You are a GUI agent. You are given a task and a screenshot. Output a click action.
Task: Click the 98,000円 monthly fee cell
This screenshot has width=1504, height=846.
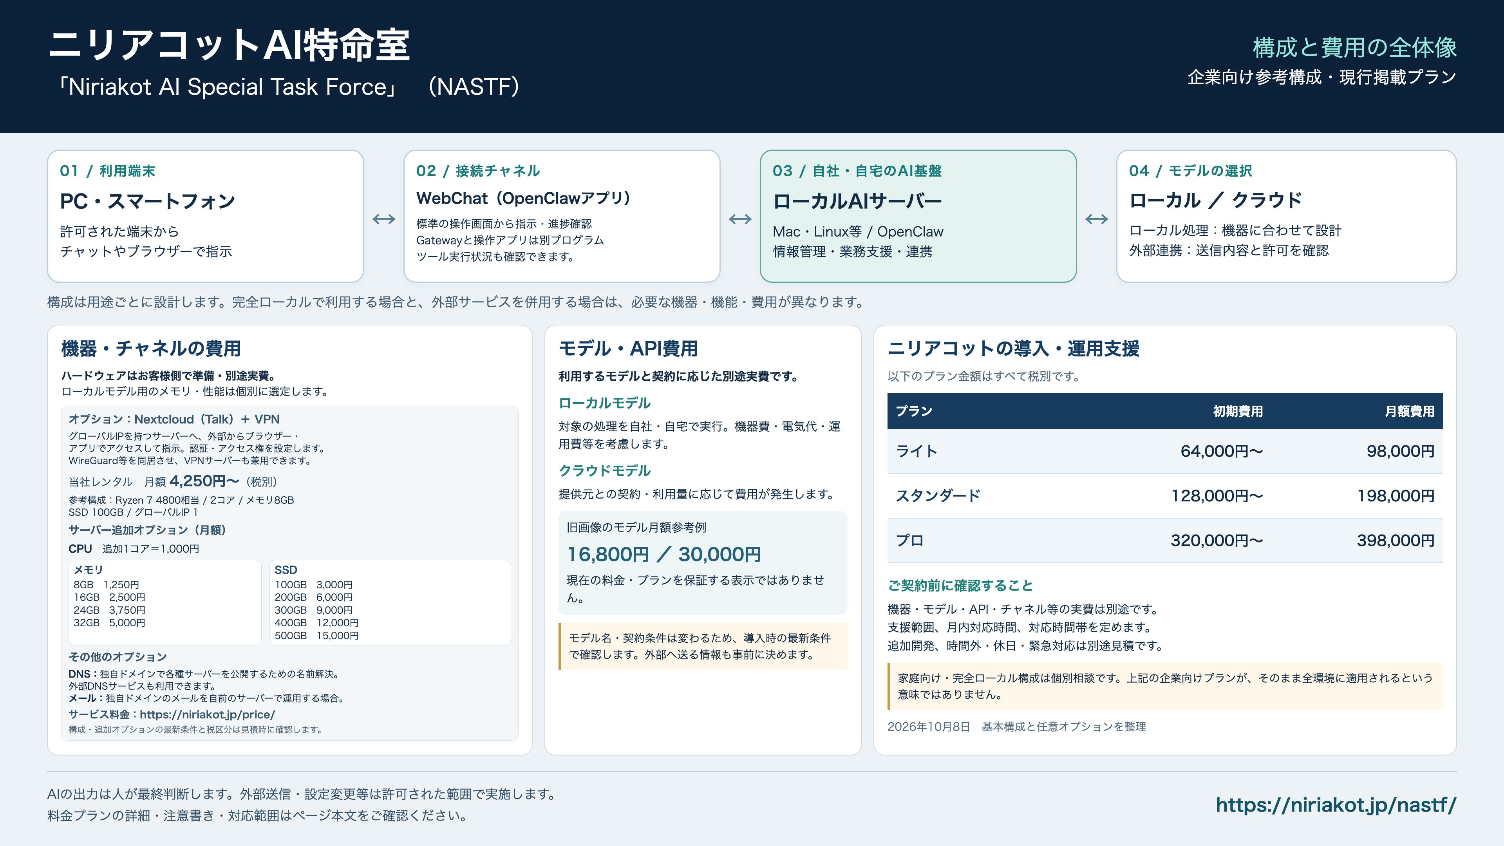pyautogui.click(x=1400, y=451)
